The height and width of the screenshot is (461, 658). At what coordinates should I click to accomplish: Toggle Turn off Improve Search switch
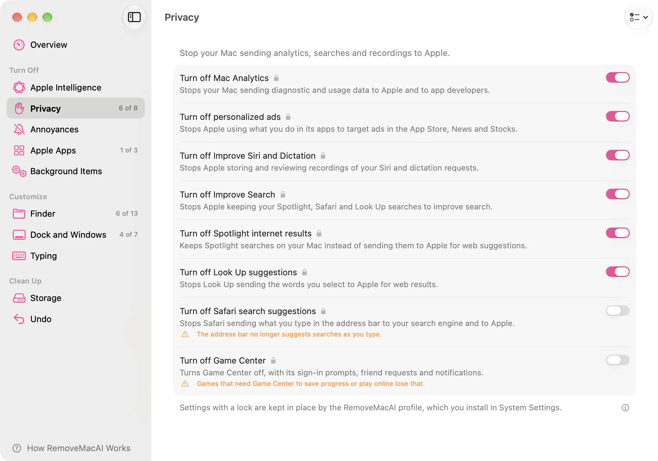click(x=618, y=194)
